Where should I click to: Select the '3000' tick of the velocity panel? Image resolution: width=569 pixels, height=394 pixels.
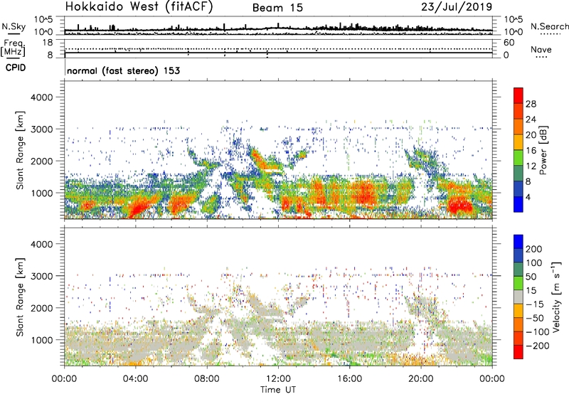coord(41,276)
